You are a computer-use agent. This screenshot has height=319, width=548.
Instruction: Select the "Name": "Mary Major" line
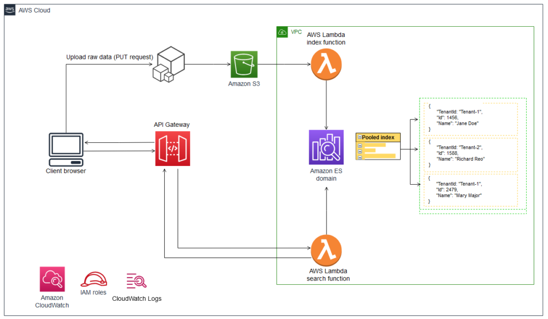click(459, 195)
